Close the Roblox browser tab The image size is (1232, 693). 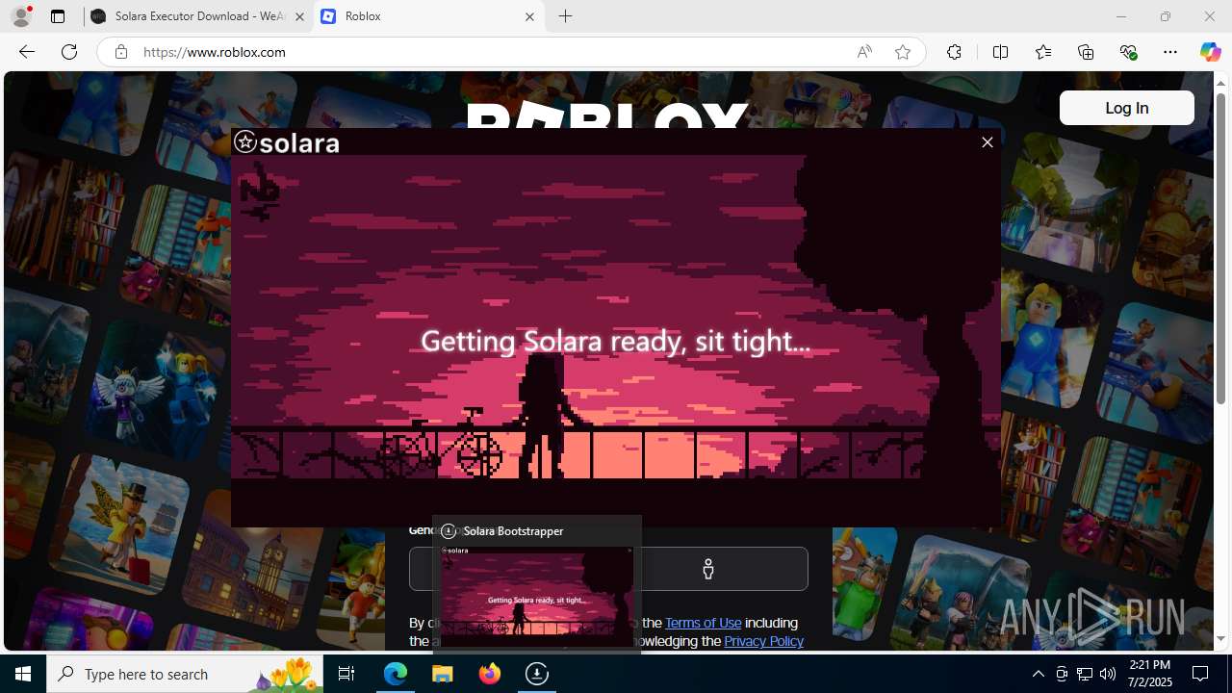(x=529, y=16)
